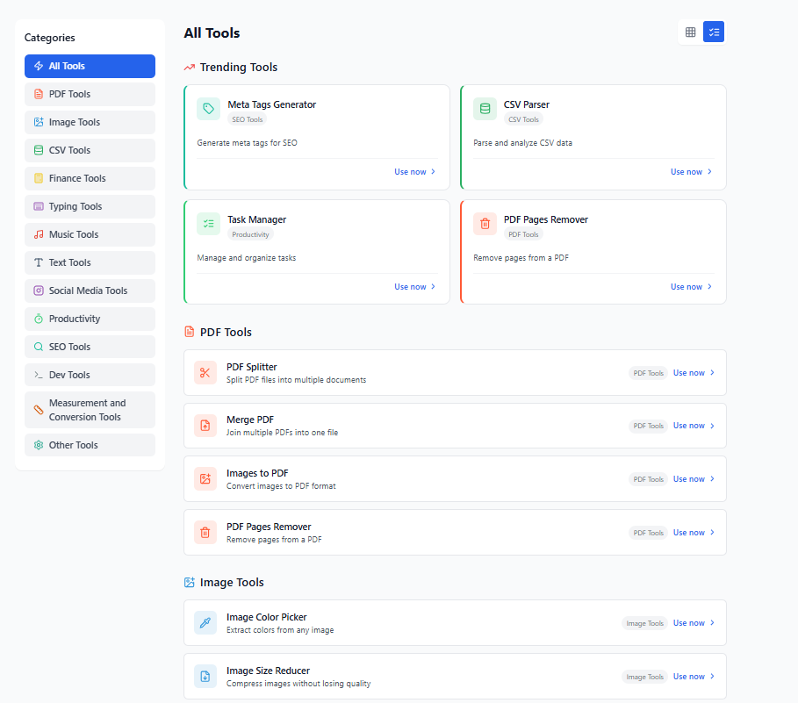798x703 pixels.
Task: Click Productivity tag on Task Manager
Action: click(x=250, y=234)
